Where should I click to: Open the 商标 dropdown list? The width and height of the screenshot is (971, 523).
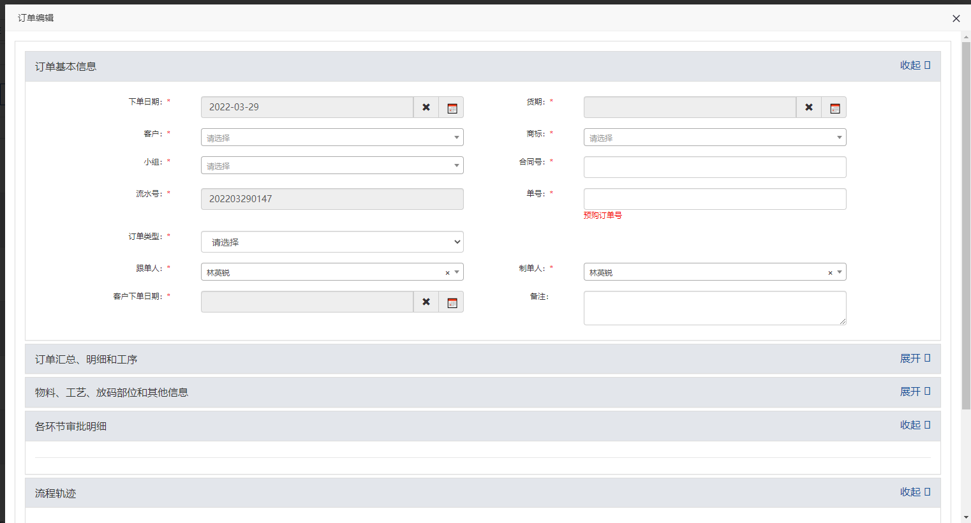715,138
